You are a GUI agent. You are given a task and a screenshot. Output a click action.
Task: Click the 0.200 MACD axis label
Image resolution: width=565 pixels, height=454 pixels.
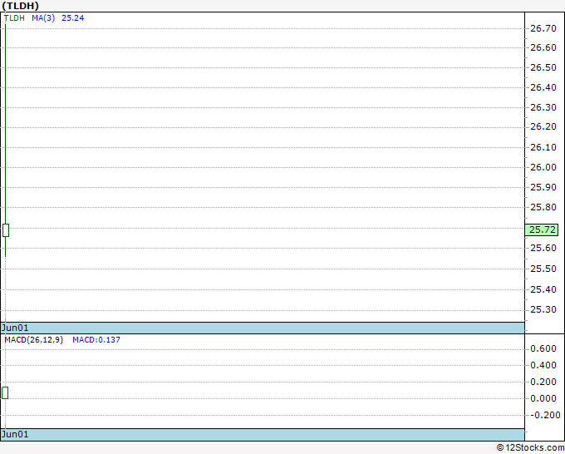click(x=543, y=382)
